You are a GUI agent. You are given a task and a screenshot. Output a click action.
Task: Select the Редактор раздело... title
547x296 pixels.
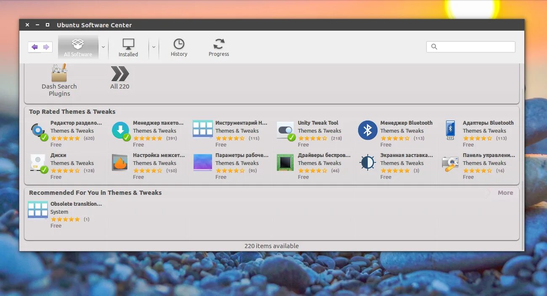[76, 123]
